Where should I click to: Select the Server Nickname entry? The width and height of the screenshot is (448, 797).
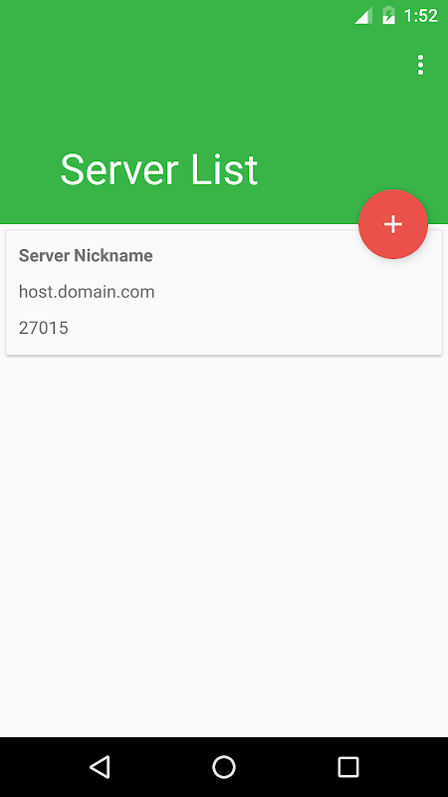click(86, 255)
